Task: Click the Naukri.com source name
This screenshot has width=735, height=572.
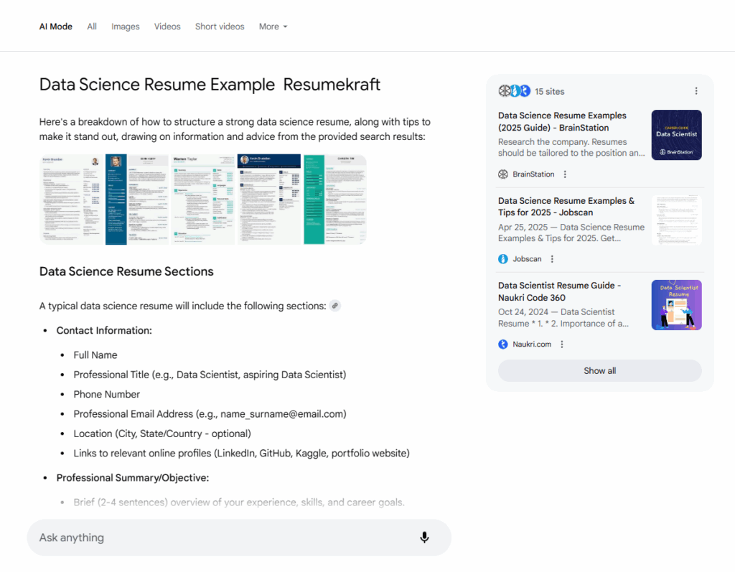Action: [x=532, y=344]
